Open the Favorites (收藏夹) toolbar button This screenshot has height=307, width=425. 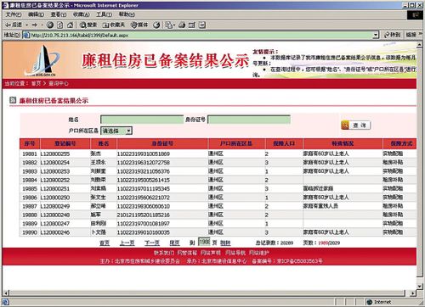click(114, 25)
